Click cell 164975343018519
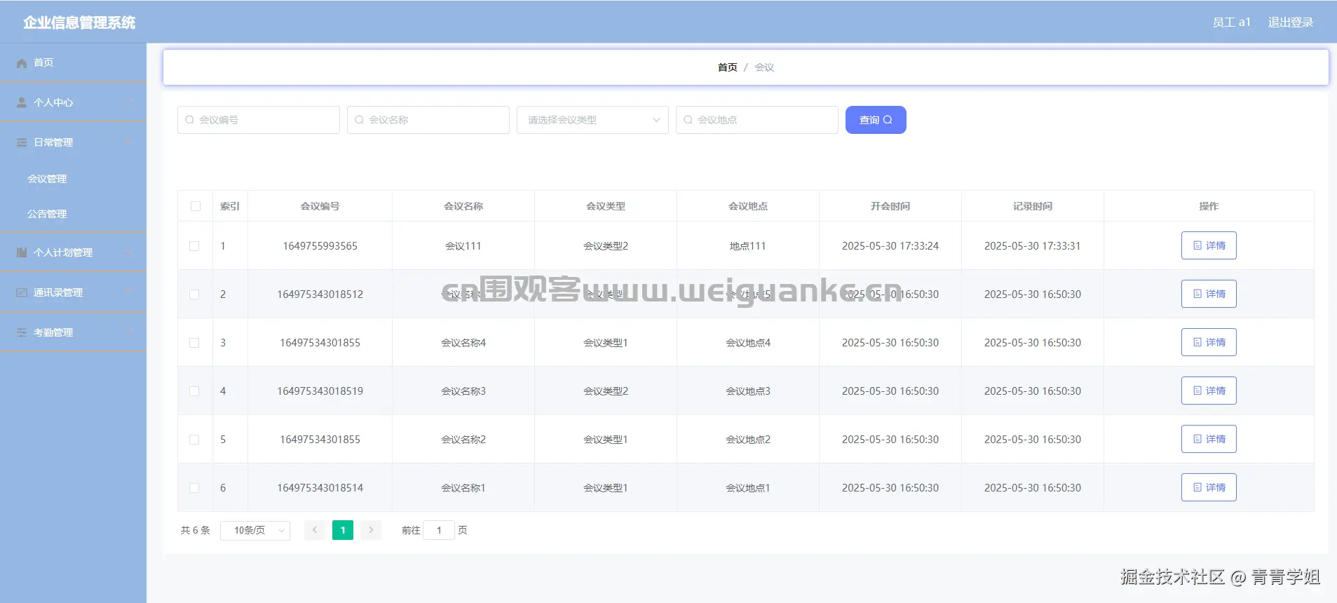1337x603 pixels. point(320,391)
